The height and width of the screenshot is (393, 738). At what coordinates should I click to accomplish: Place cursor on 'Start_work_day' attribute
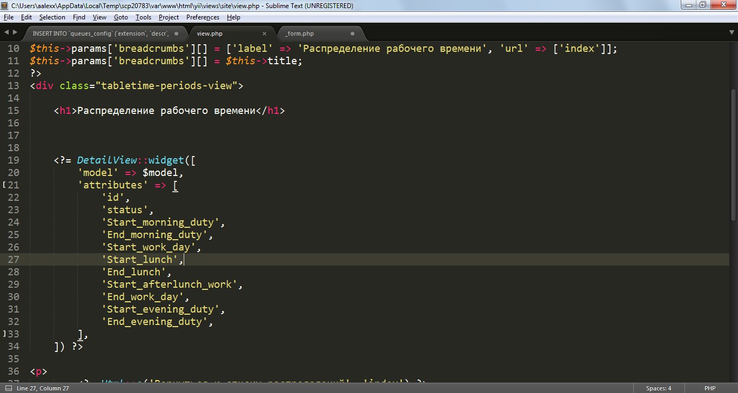[149, 247]
